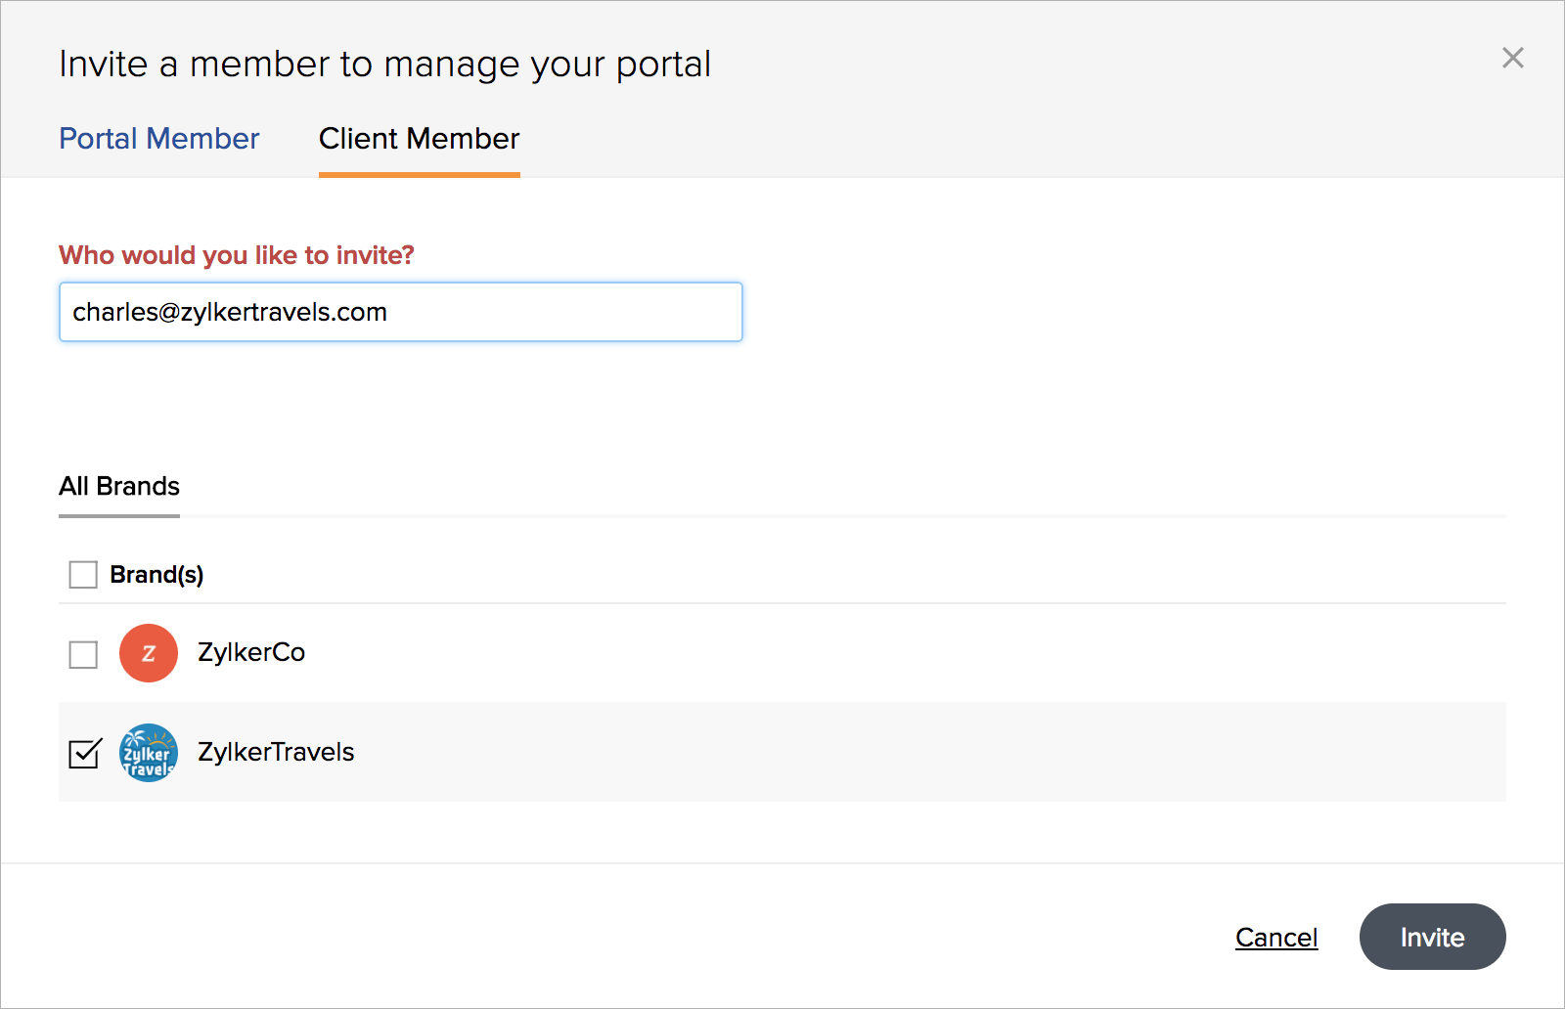The height and width of the screenshot is (1009, 1565).
Task: Check the ZylkerCo brand checkbox
Action: (83, 654)
